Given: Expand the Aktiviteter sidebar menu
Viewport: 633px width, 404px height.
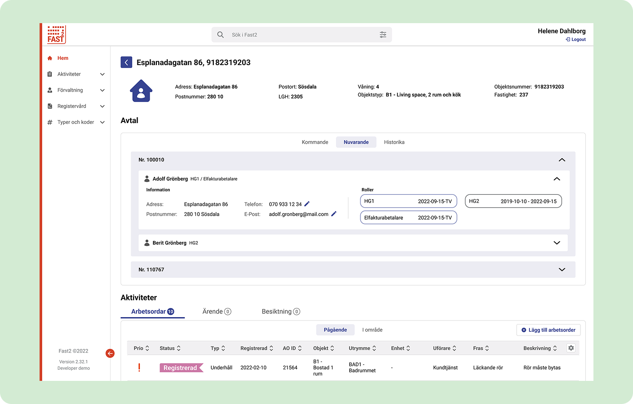Looking at the screenshot, I should coord(102,74).
